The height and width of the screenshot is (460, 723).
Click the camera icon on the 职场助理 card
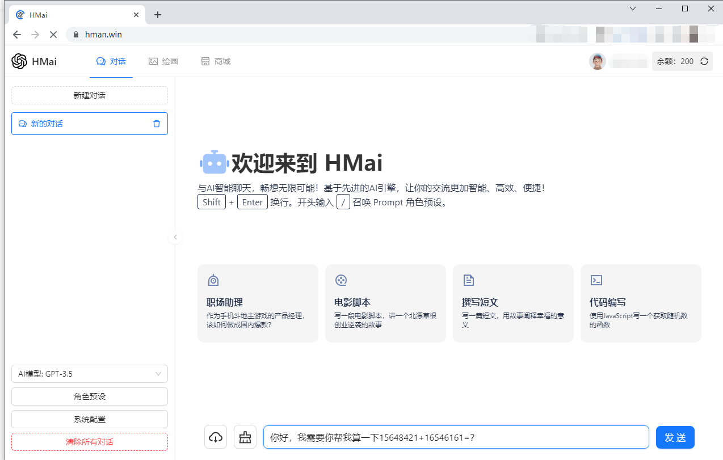click(213, 280)
